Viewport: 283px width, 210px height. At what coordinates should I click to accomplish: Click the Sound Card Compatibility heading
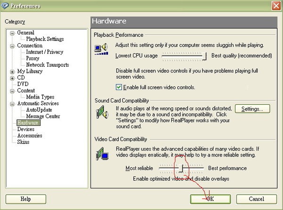[122, 101]
